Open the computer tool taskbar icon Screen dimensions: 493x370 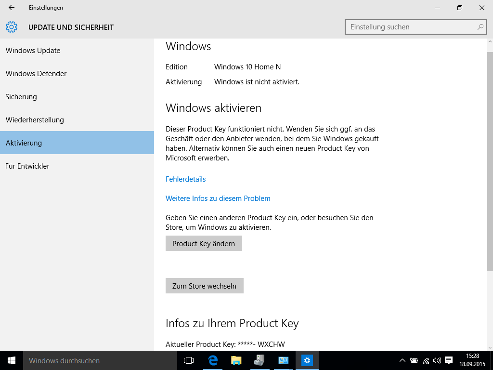pyautogui.click(x=259, y=360)
